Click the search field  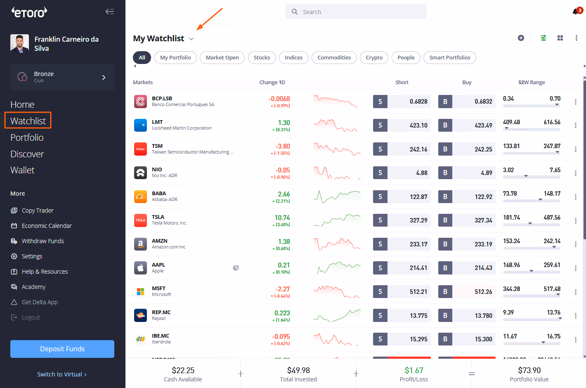(356, 12)
